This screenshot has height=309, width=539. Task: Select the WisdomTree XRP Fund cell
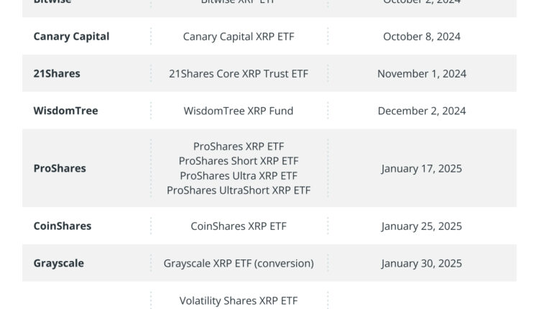pyautogui.click(x=239, y=111)
